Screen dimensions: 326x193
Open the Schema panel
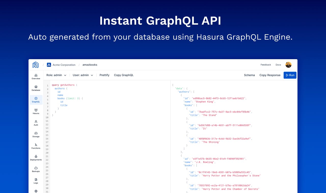point(249,75)
